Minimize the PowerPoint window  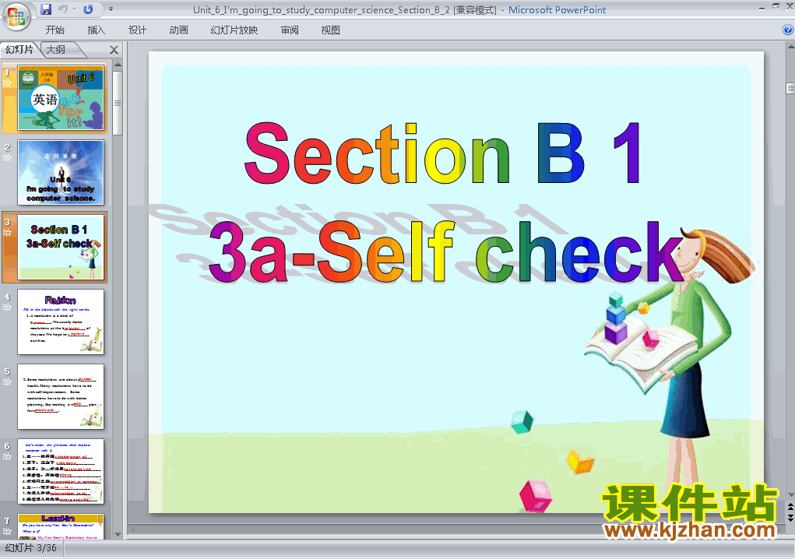(762, 7)
